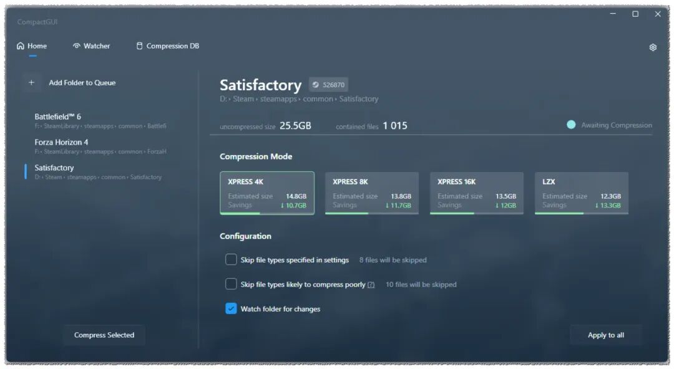
Task: Open the Watcher tab
Action: 91,46
